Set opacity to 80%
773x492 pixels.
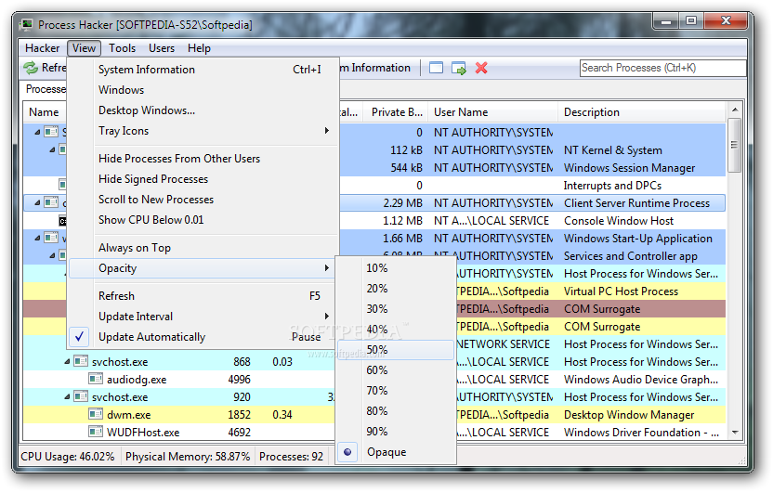tap(397, 411)
